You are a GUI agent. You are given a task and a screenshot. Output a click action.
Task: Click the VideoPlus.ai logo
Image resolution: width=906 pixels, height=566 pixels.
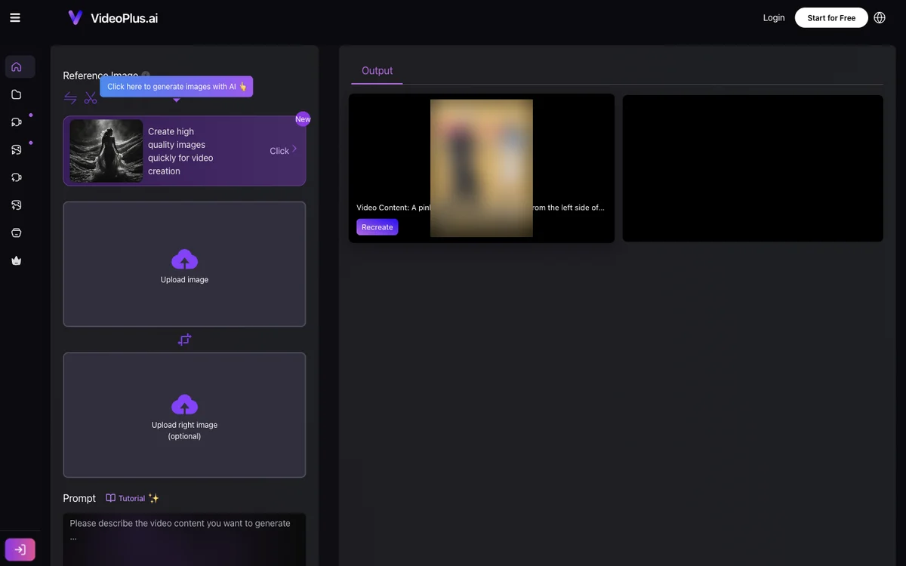tap(112, 17)
